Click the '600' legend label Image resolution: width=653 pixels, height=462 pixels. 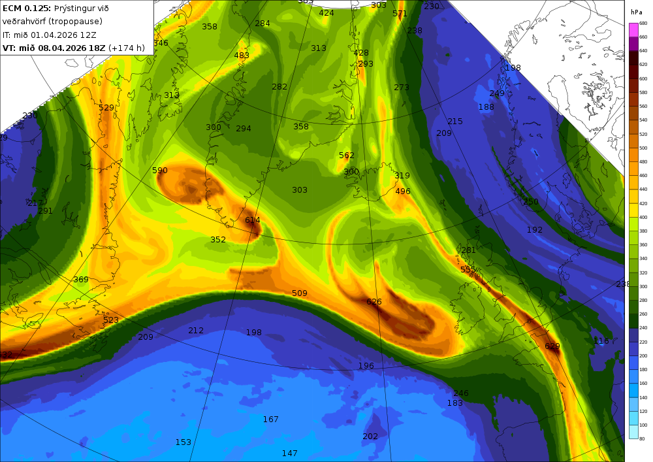pos(643,78)
